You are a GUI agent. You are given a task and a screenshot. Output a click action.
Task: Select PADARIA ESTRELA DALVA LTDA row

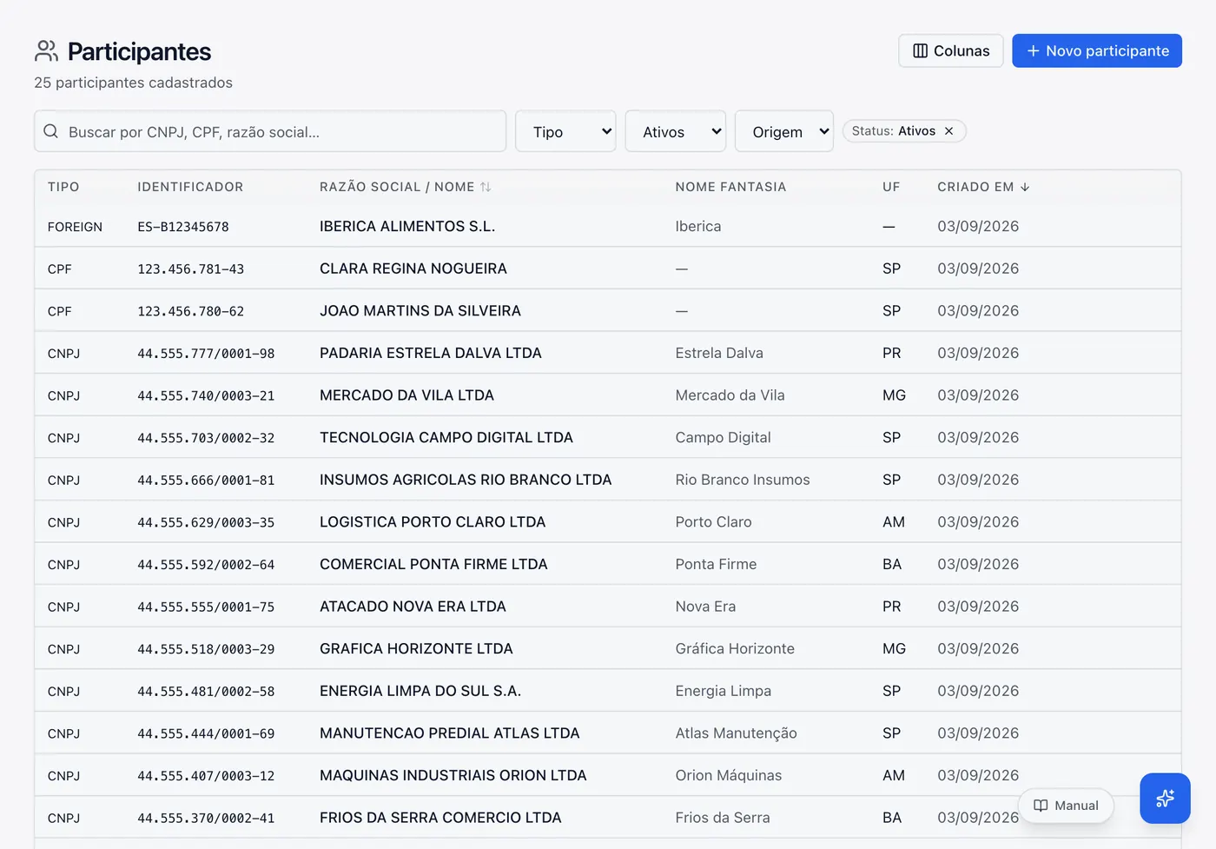(608, 353)
